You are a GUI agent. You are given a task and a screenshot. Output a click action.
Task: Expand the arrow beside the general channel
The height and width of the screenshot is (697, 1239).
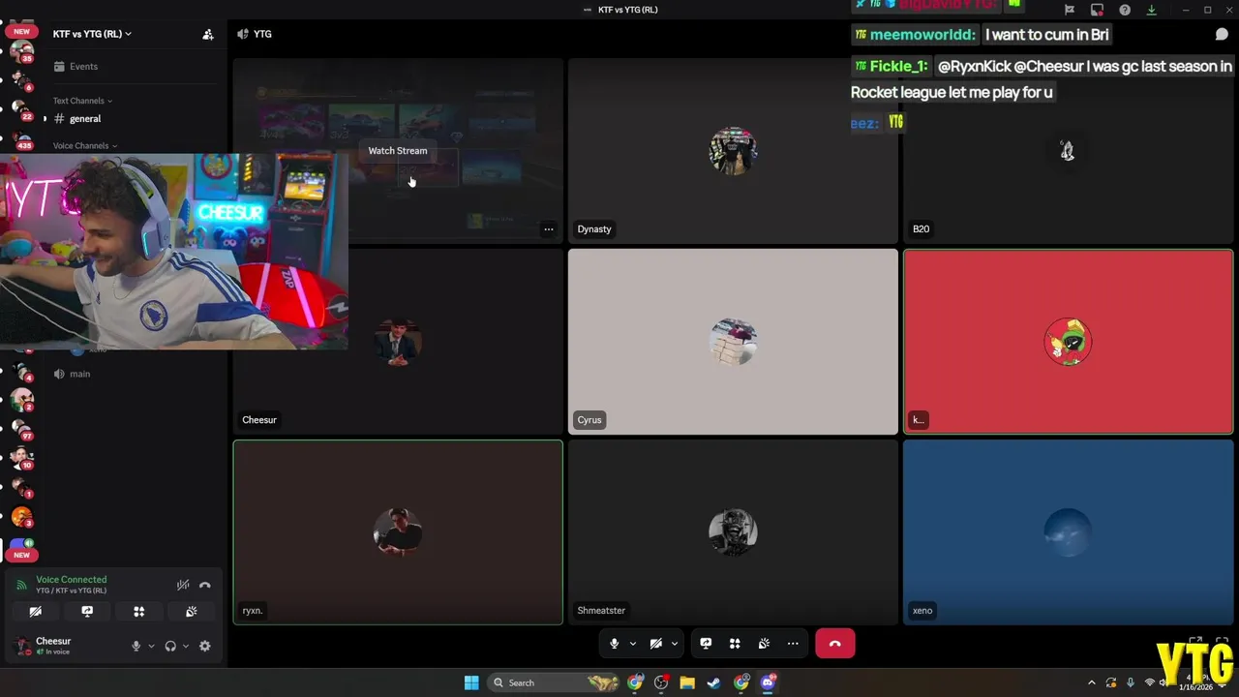[45, 119]
